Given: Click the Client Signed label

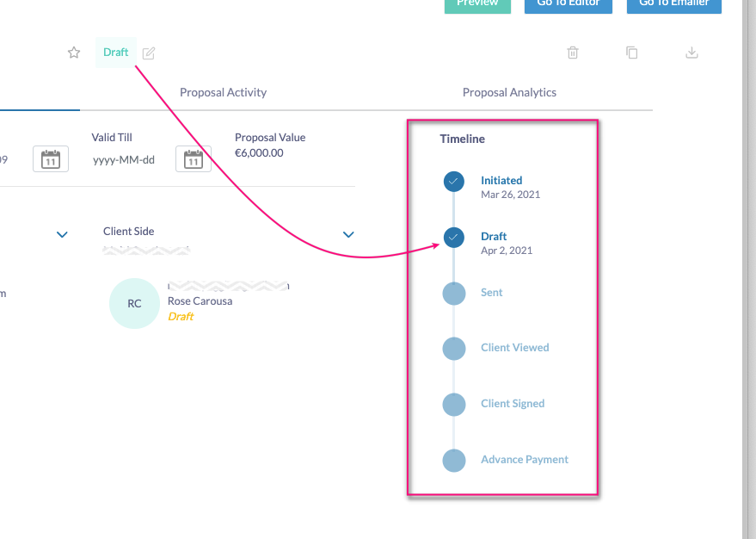Looking at the screenshot, I should pos(513,404).
